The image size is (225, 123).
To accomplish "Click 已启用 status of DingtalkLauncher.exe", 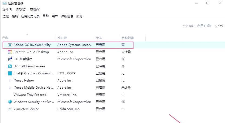I will (100, 66).
